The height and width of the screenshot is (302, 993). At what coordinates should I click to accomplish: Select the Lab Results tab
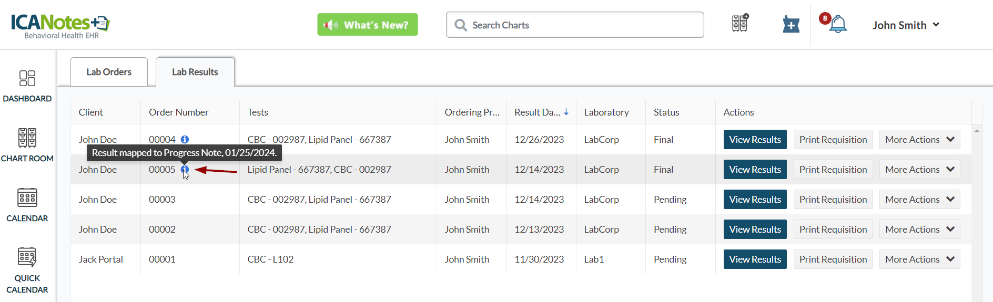(195, 72)
